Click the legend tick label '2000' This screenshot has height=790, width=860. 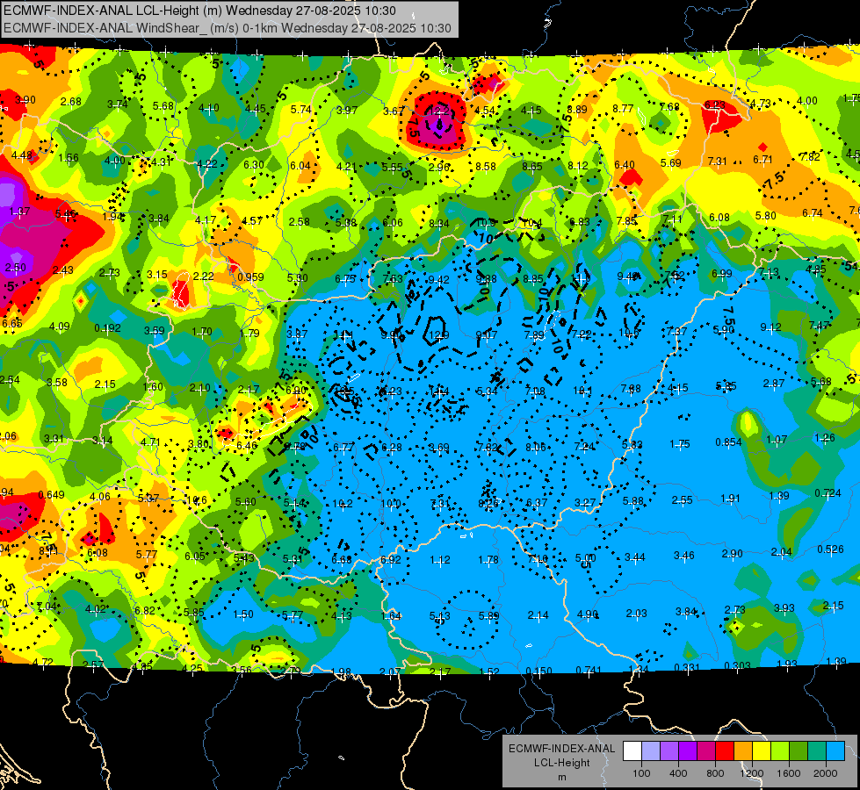coord(826,773)
